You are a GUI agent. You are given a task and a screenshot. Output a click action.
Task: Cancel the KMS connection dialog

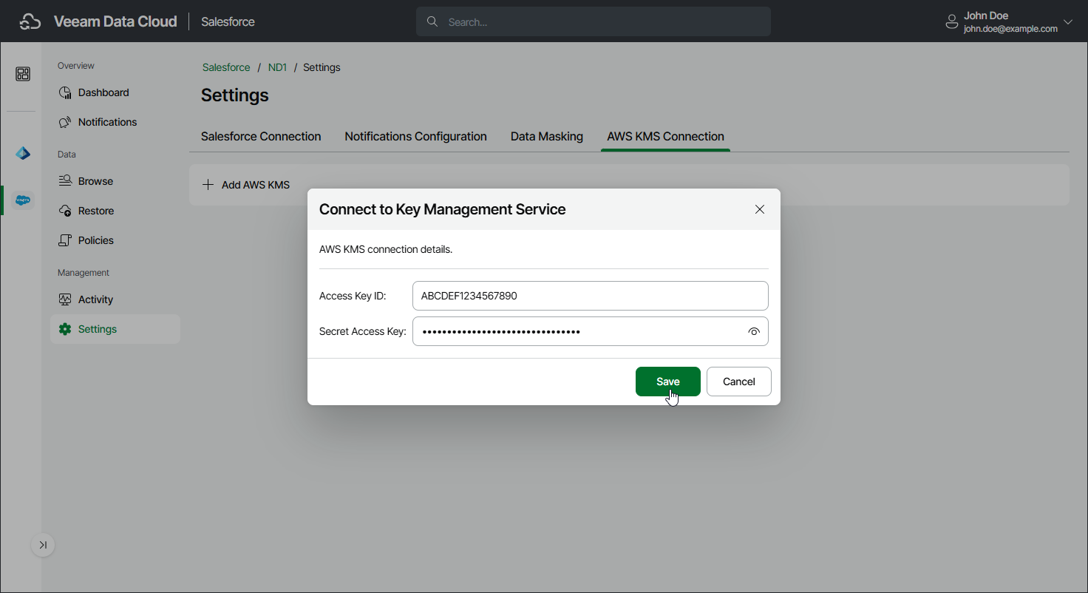pyautogui.click(x=739, y=382)
